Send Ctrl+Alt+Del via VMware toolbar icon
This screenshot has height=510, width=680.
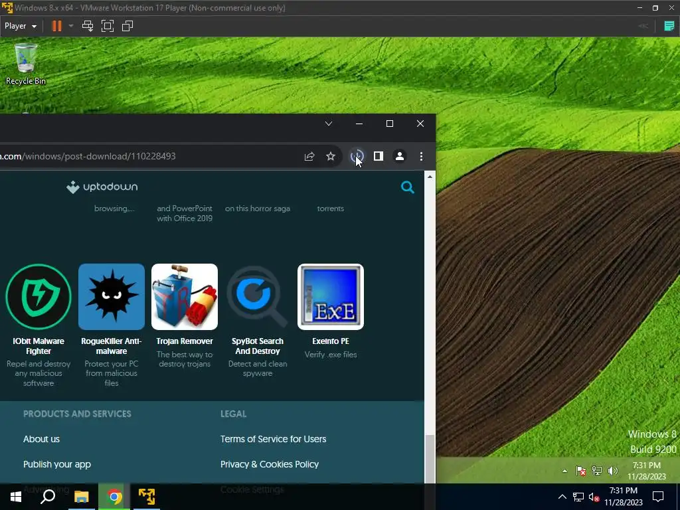point(88,26)
